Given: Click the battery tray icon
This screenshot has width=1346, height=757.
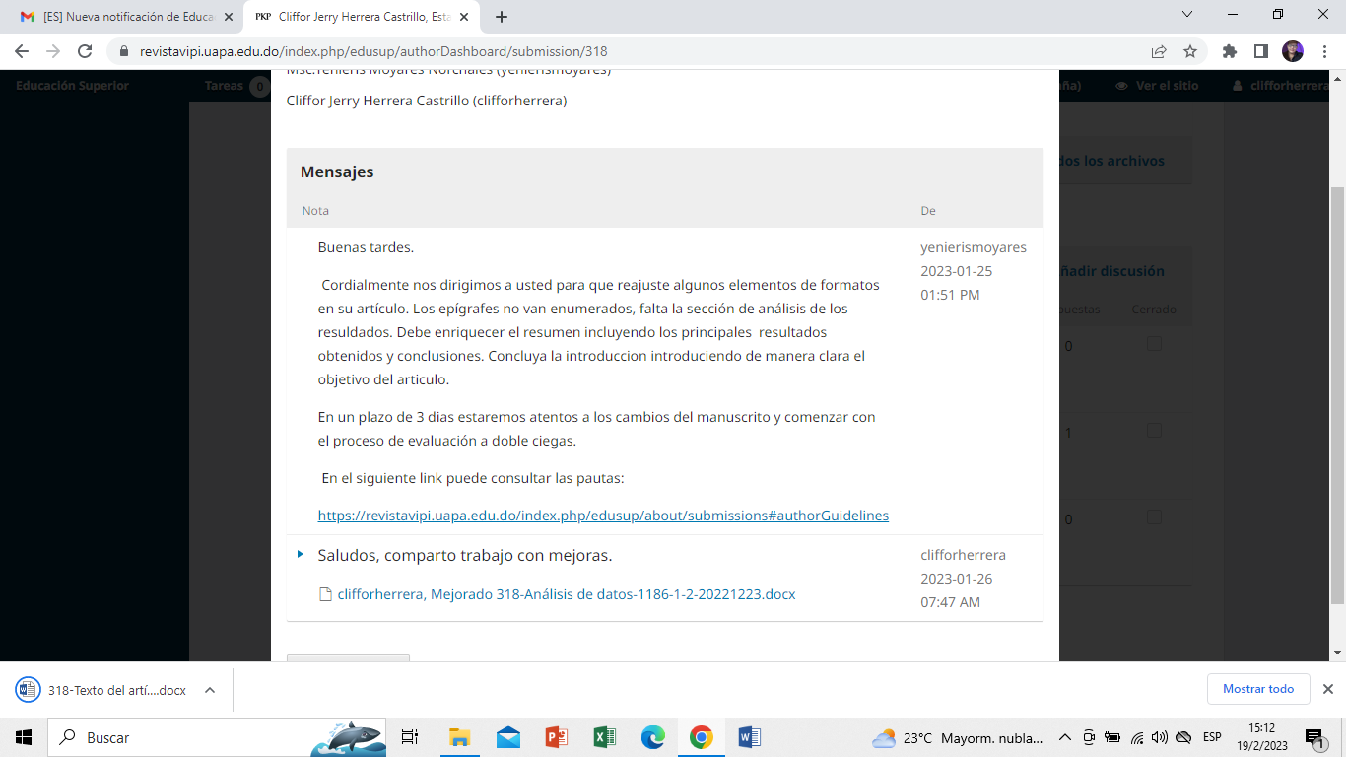Looking at the screenshot, I should 1113,737.
